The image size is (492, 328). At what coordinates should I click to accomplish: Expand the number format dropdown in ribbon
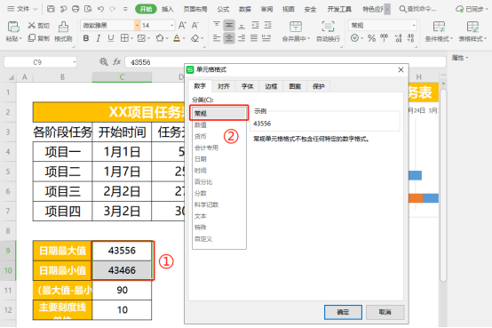(414, 25)
